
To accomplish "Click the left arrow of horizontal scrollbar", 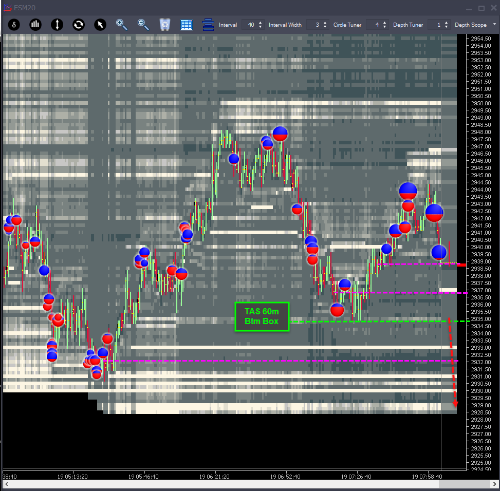I will tap(6, 484).
